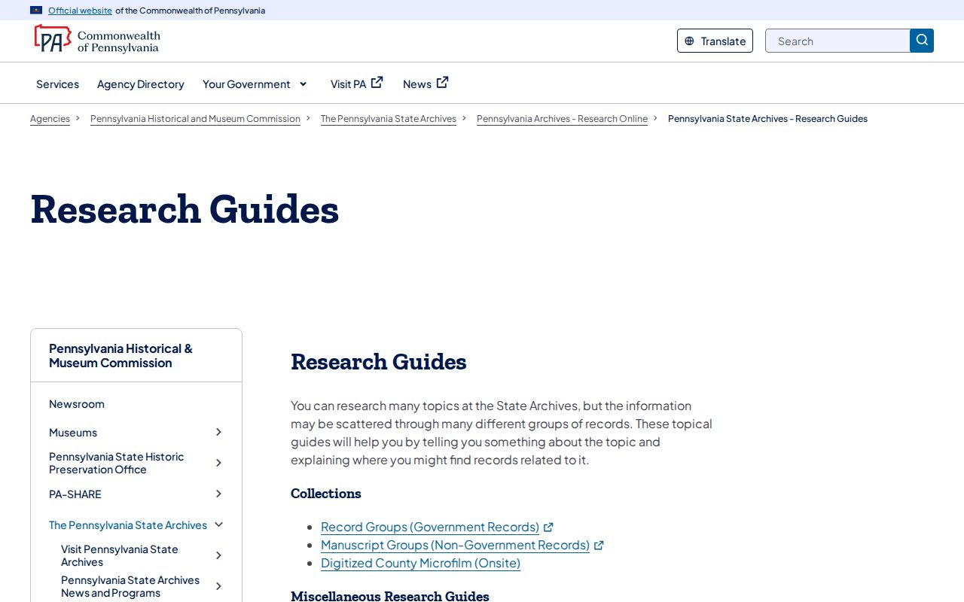Open Digitized County Microfilm (Onsite) link
Screen dimensions: 964x602
click(420, 563)
